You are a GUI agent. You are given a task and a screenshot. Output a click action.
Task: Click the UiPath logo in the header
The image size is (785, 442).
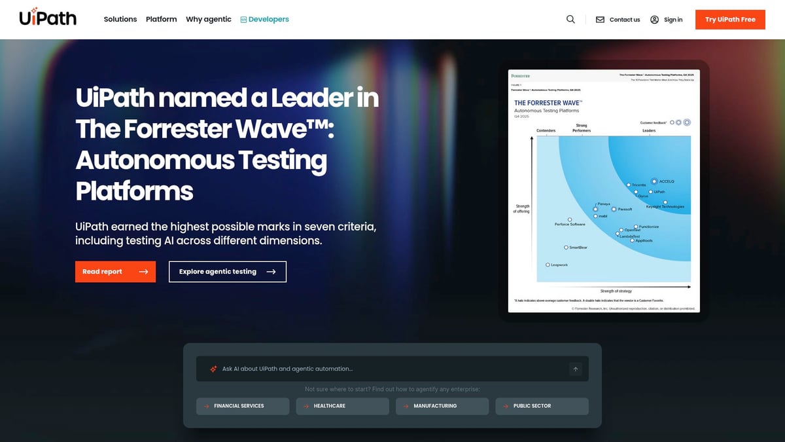[46, 18]
